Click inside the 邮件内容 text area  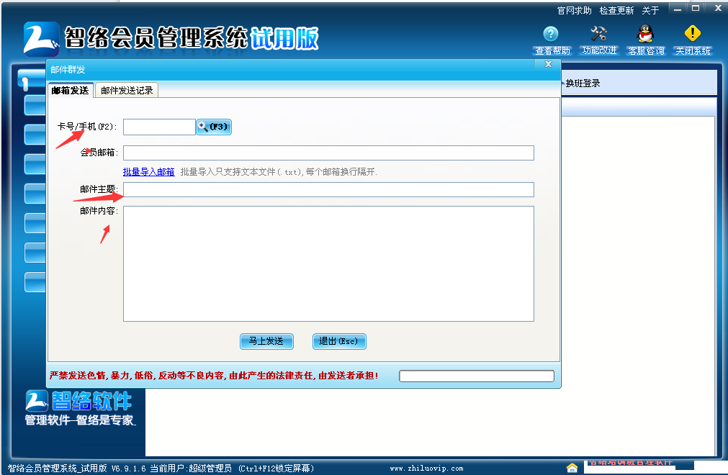328,263
